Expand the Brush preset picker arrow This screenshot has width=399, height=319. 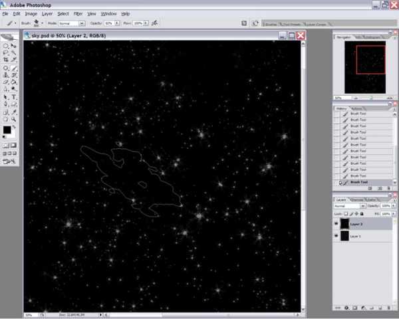pos(43,23)
